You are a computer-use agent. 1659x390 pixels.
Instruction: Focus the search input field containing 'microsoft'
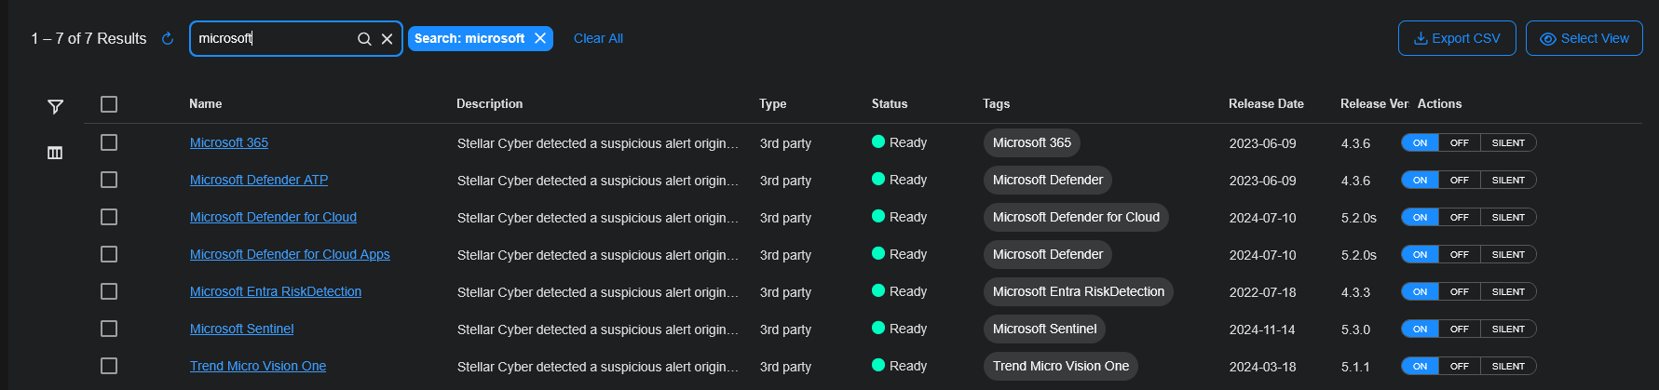point(270,38)
